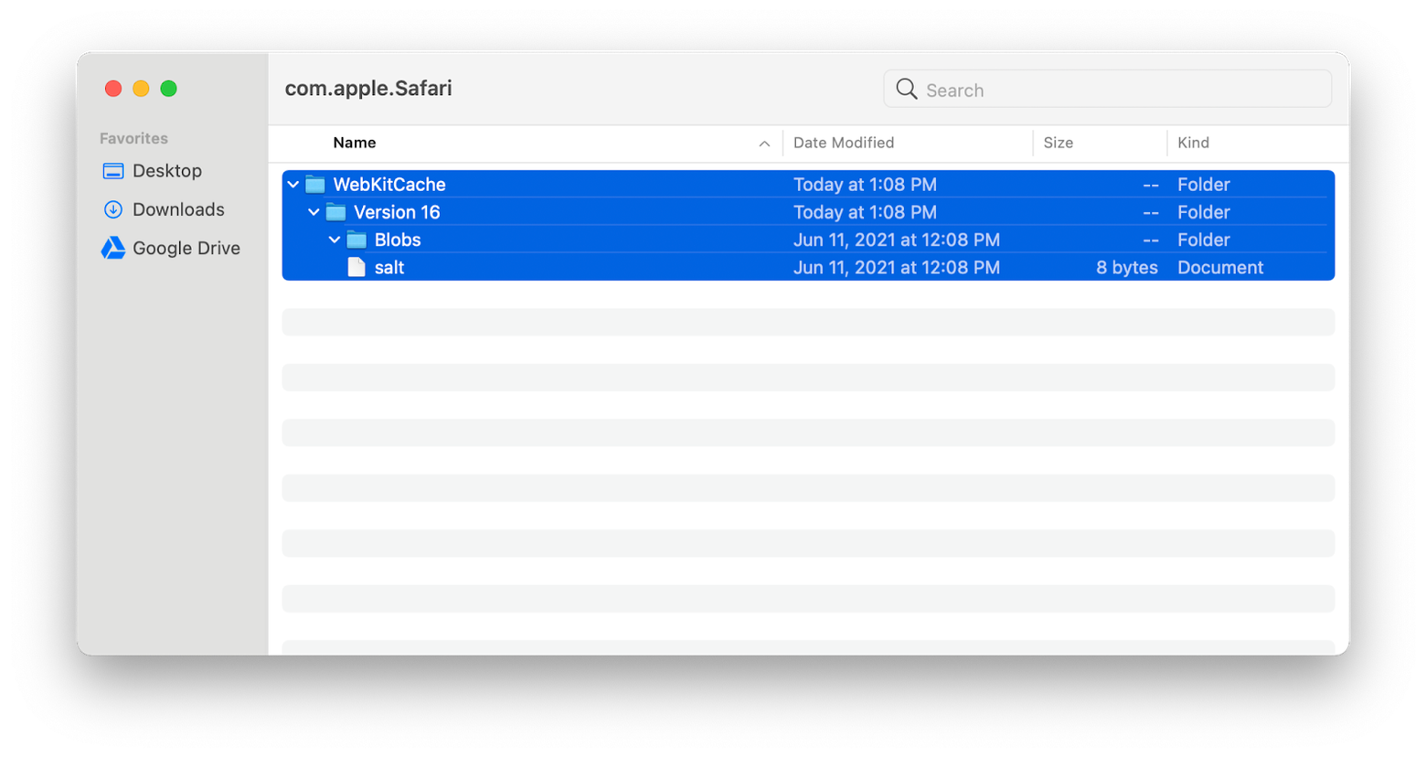Click the Blobs date Jun 11, 2021 cell
This screenshot has width=1426, height=758.
(x=897, y=240)
